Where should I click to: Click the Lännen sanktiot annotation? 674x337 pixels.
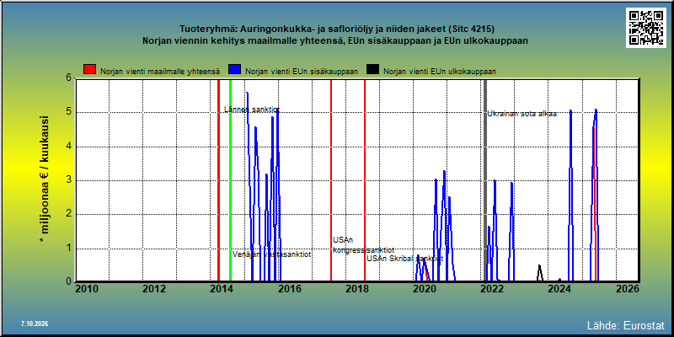click(252, 110)
